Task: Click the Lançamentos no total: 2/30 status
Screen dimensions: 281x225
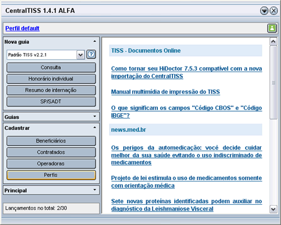Action: point(51,208)
